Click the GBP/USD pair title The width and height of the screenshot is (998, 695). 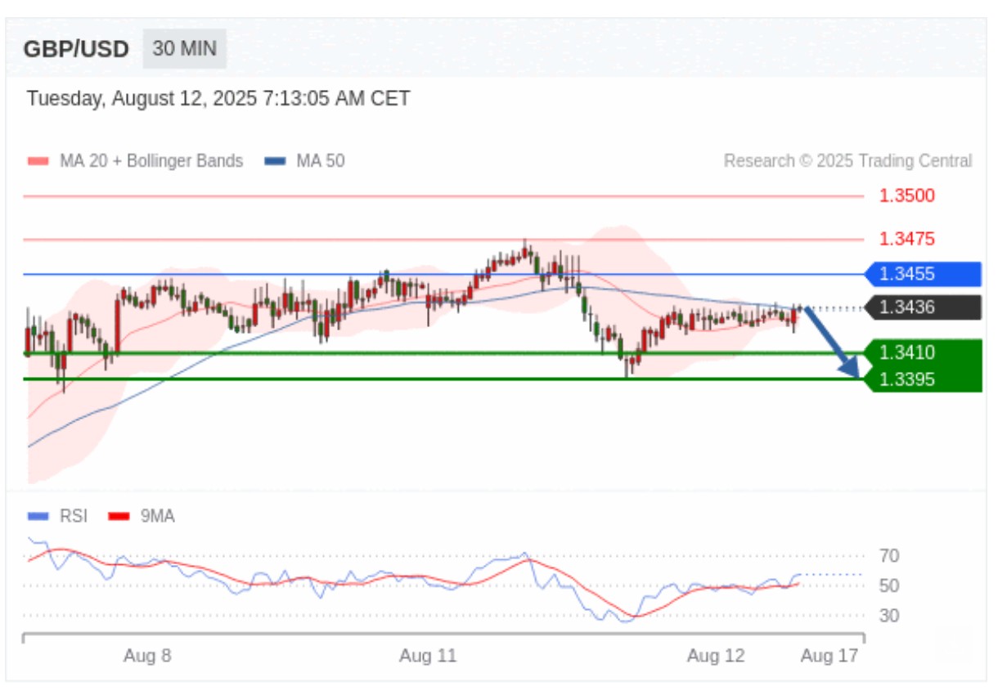click(76, 49)
